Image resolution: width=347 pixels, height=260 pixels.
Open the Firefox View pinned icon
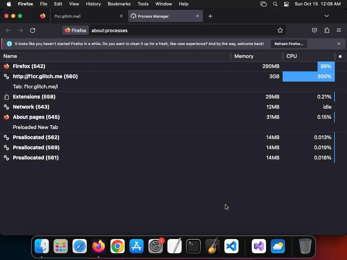point(43,16)
